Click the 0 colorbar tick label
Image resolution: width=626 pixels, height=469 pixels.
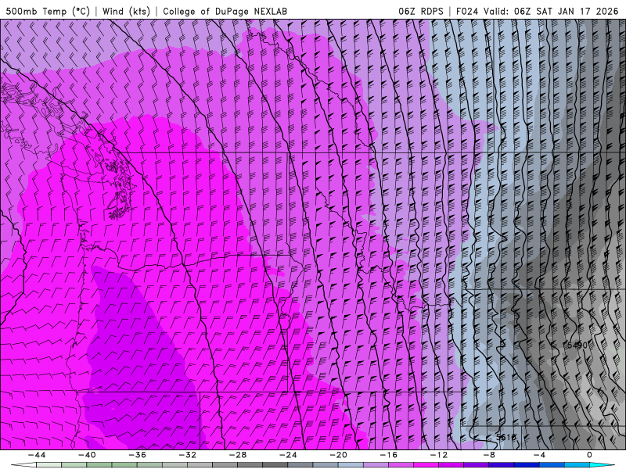click(589, 455)
